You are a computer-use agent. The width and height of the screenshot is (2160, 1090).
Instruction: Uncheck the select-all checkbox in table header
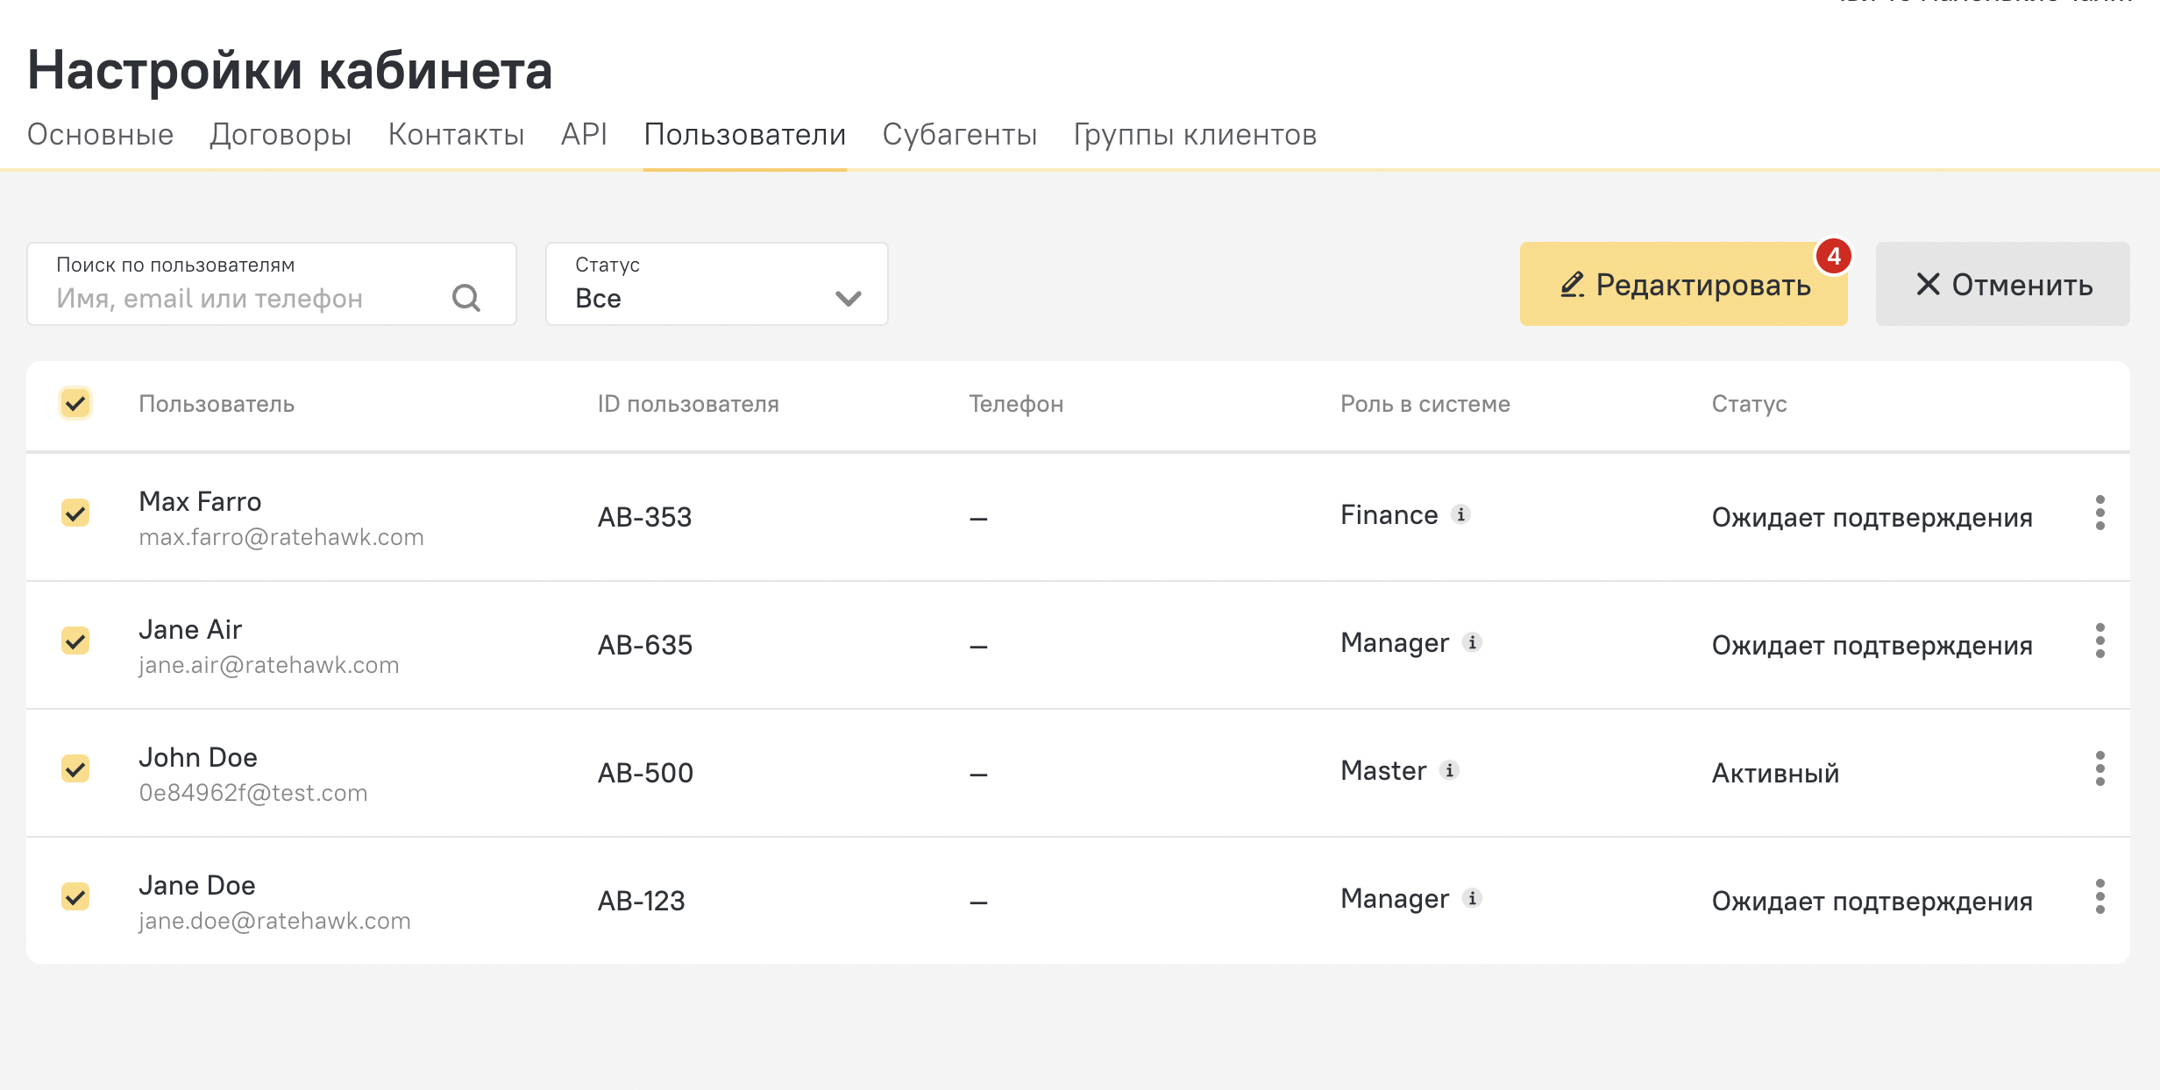[x=75, y=404]
